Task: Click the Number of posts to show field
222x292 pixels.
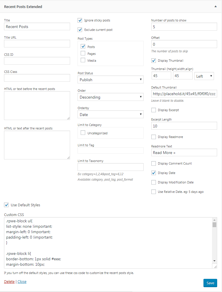Action: [x=184, y=27]
